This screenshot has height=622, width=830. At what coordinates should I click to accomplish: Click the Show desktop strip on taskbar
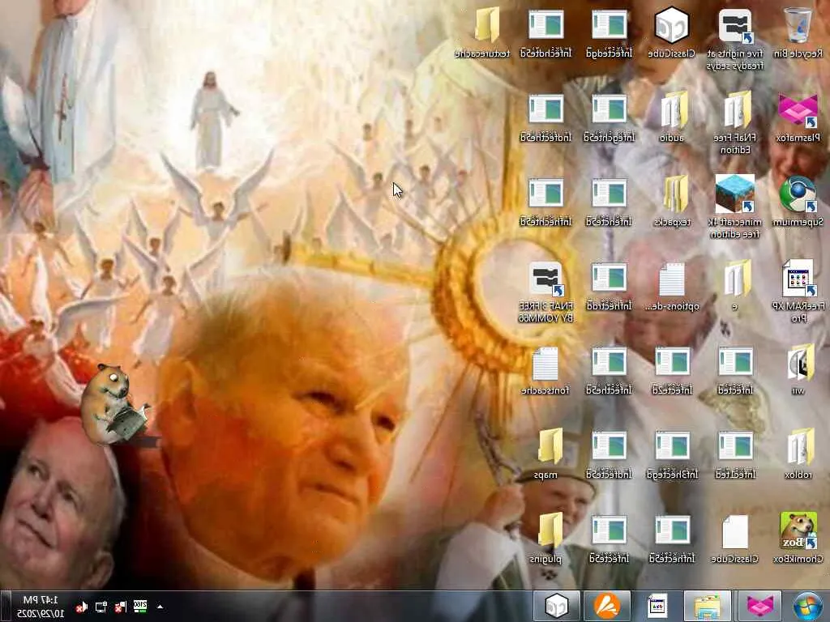point(5,606)
